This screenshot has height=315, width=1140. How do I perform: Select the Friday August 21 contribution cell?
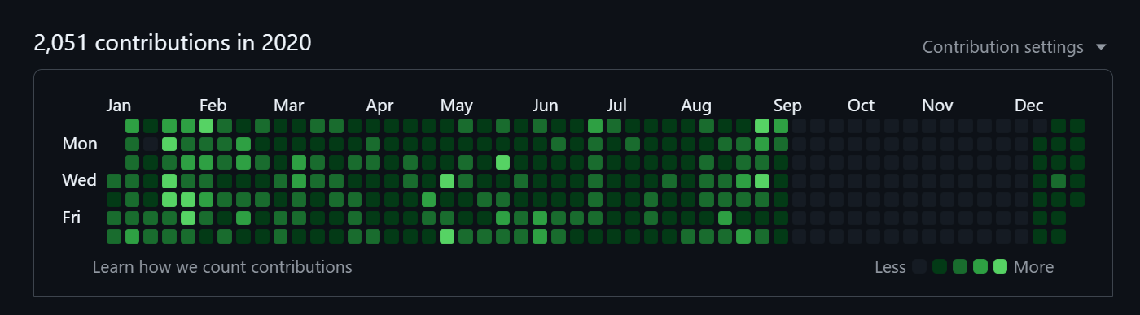pyautogui.click(x=725, y=218)
